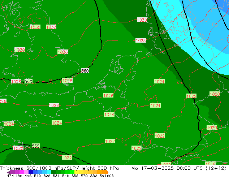This screenshot has height=177, width=229.
Task: Select the light pink legend swatch
Action: click(x=26, y=172)
